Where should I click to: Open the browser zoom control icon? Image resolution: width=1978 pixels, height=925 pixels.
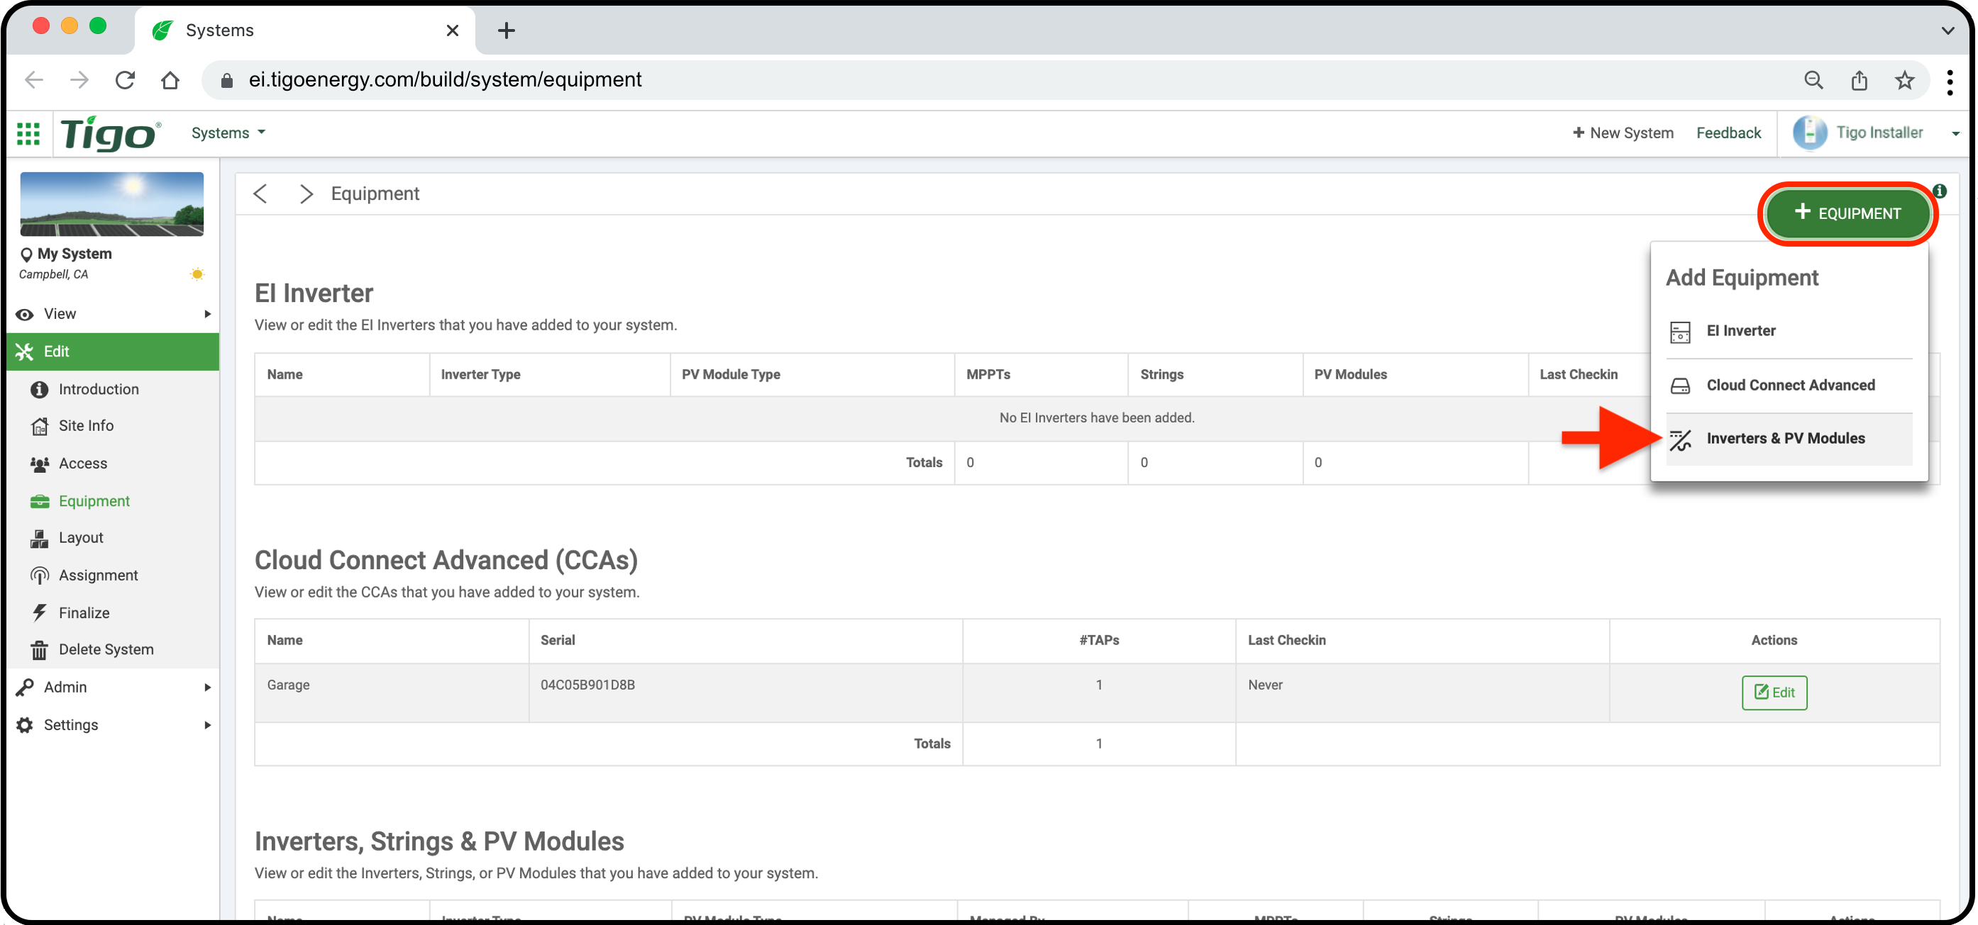pos(1813,80)
